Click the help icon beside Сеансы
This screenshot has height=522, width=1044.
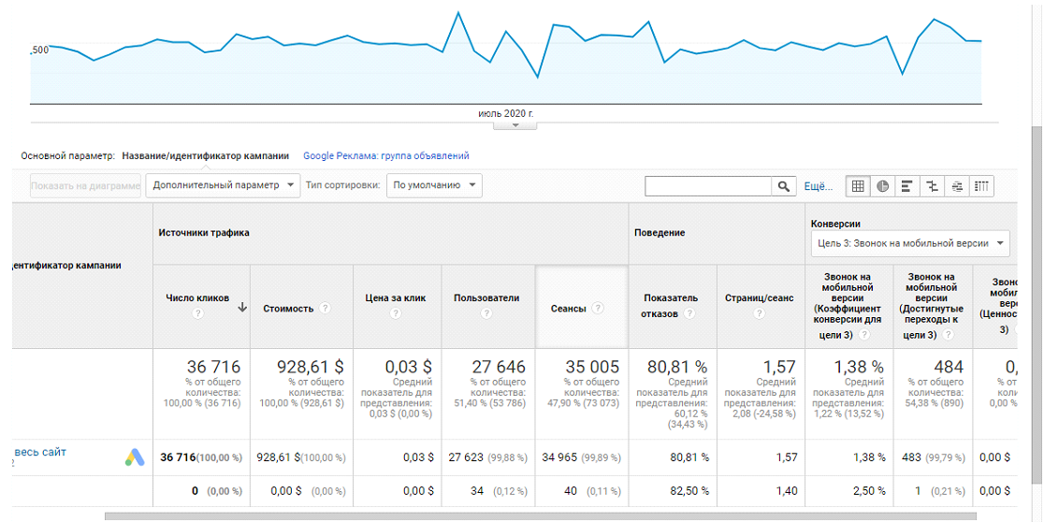(597, 309)
